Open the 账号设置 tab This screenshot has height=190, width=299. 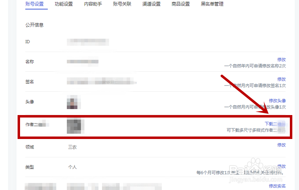[x=34, y=4]
